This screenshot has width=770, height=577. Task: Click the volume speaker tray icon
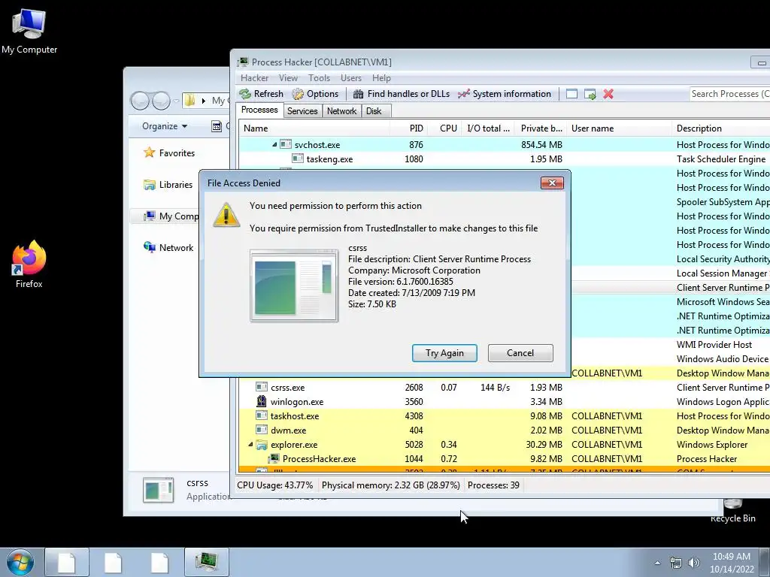pyautogui.click(x=694, y=563)
